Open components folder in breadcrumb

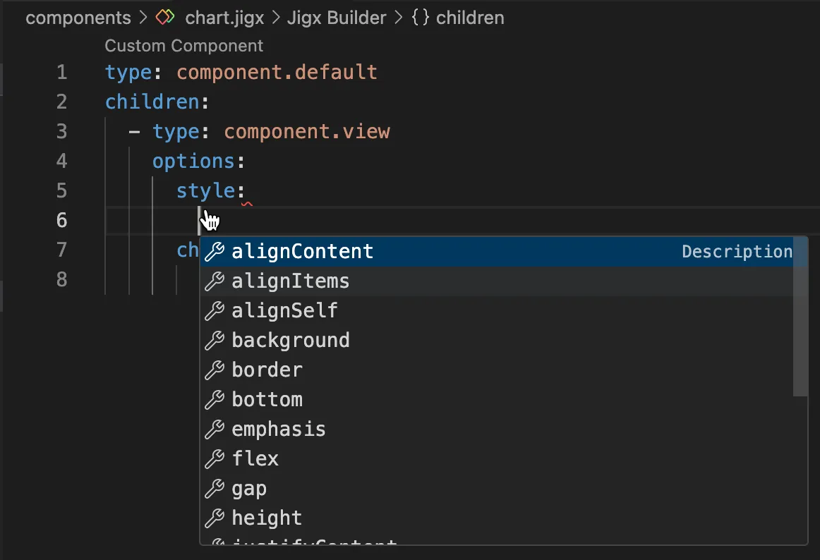point(78,18)
